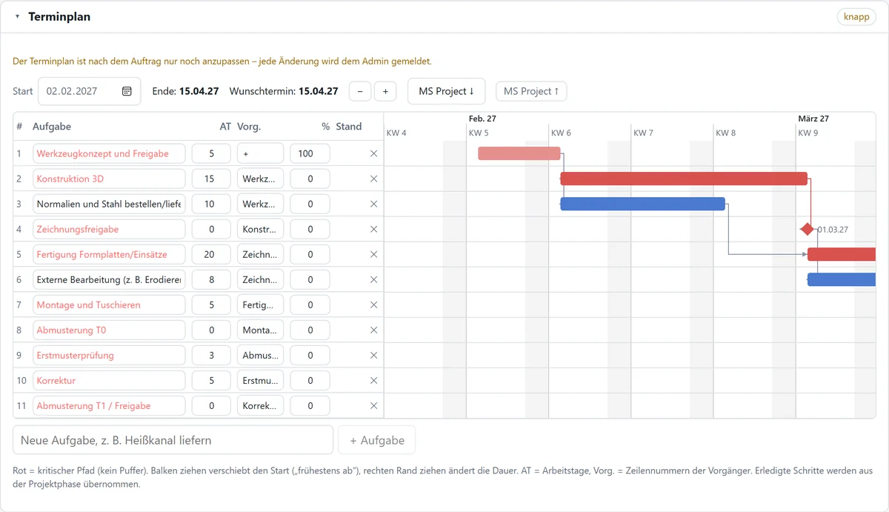Delete row Werkzeugkonzept und Freigabe
Viewport: 889px width, 512px height.
[x=373, y=153]
